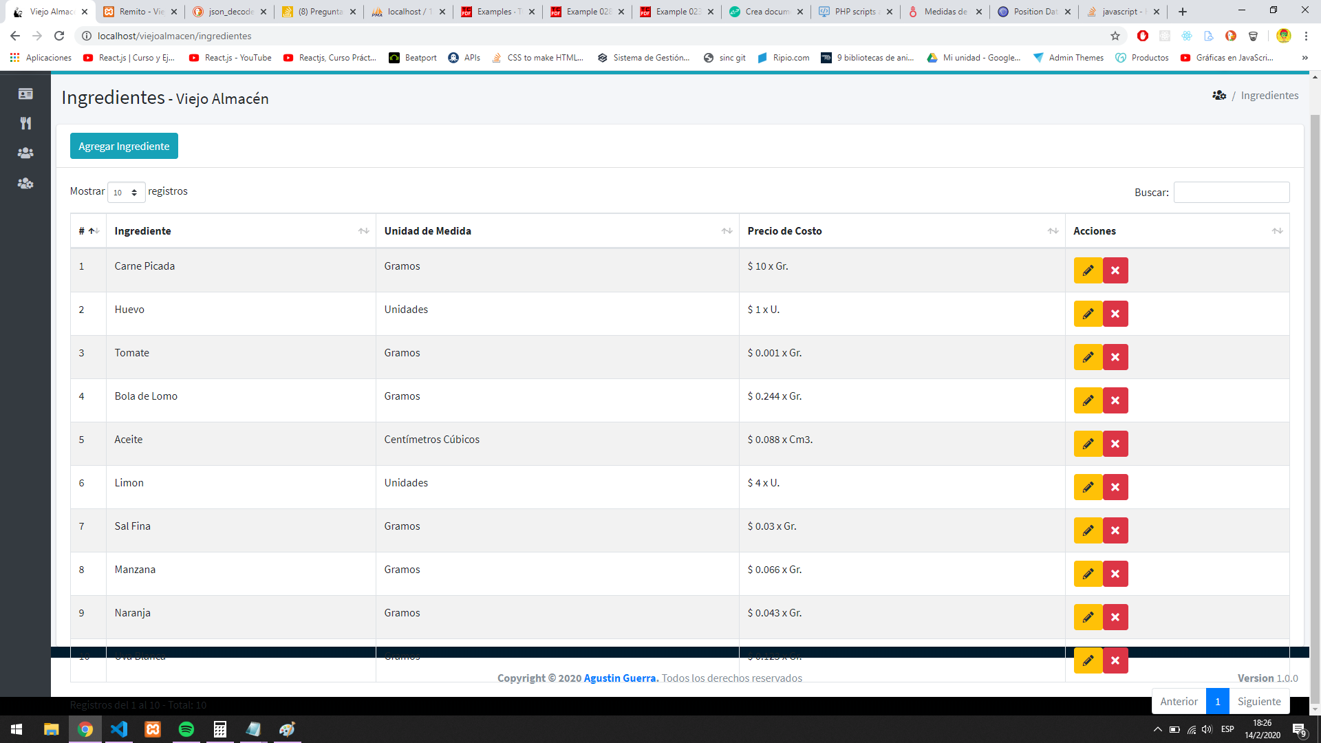Open the utensils icon in sidebar
The height and width of the screenshot is (743, 1321).
click(x=25, y=123)
